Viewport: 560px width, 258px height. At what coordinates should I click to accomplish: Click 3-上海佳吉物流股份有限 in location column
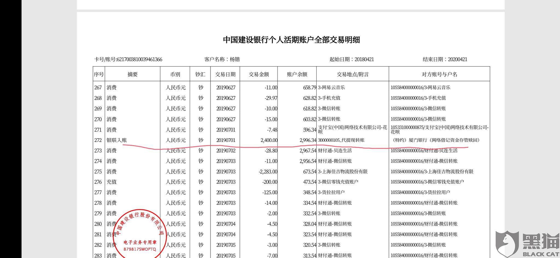343,172
